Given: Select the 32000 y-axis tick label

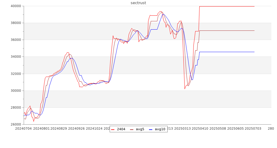Looking at the screenshot, I should coord(15,74).
